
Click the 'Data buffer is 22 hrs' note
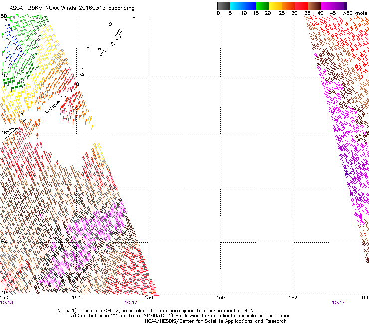tap(181, 316)
